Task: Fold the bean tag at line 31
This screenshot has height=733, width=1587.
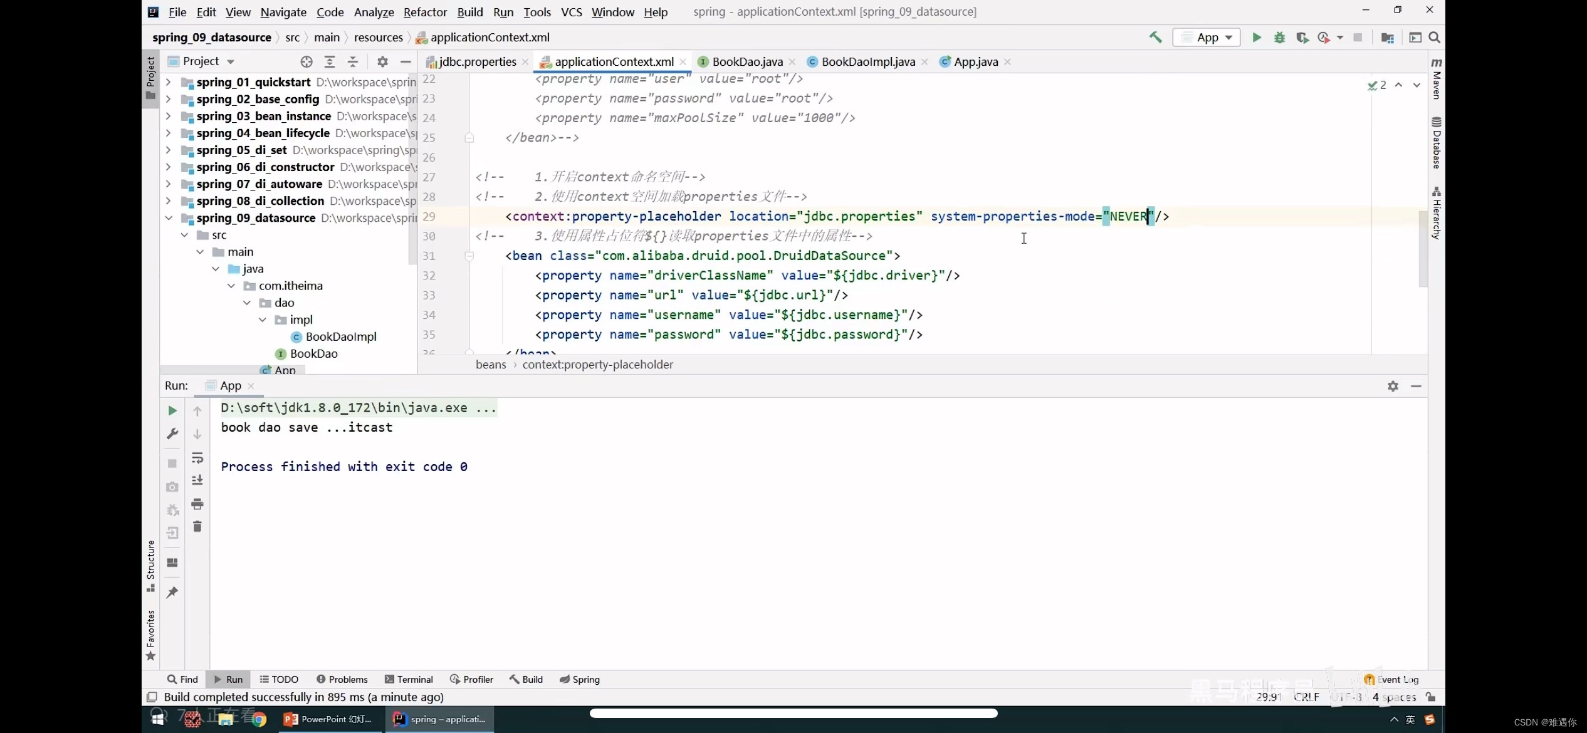Action: [469, 256]
